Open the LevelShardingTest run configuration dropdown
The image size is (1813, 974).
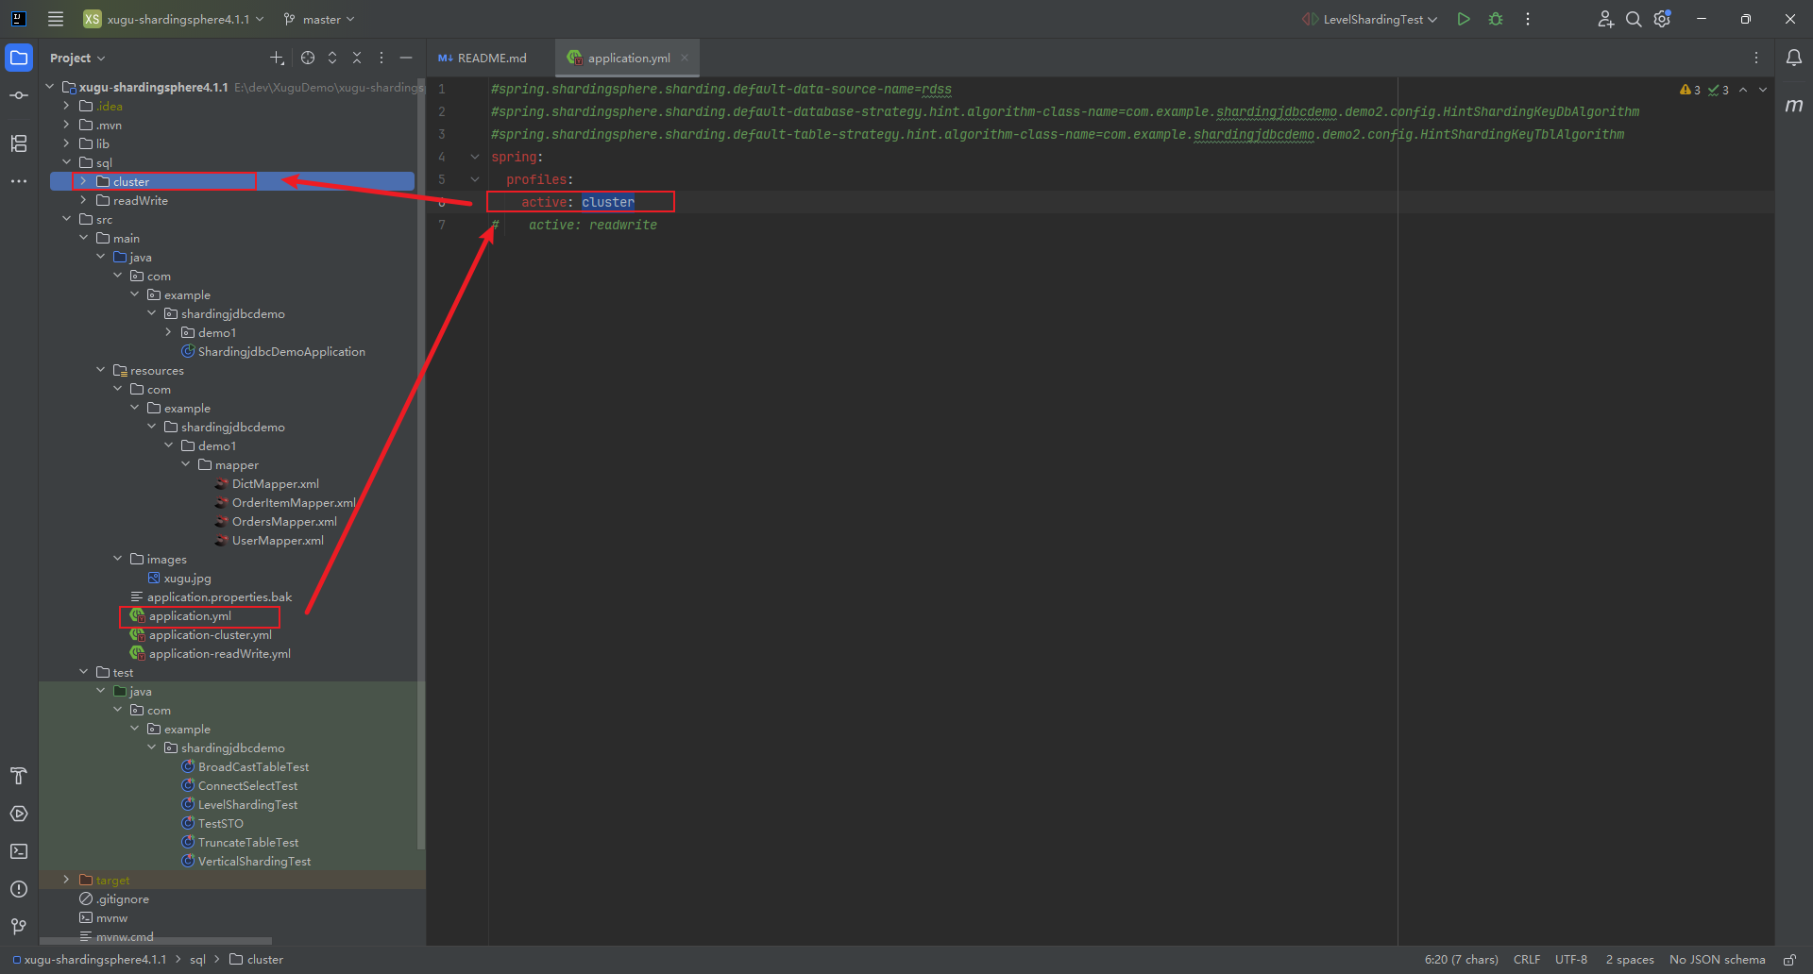[x=1372, y=19]
